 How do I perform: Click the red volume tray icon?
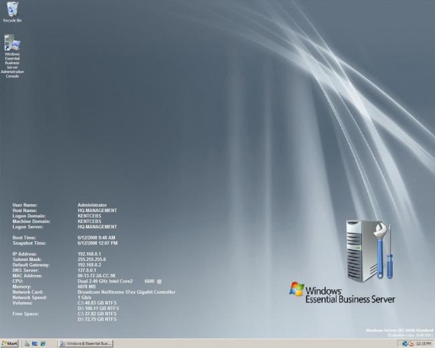click(411, 344)
